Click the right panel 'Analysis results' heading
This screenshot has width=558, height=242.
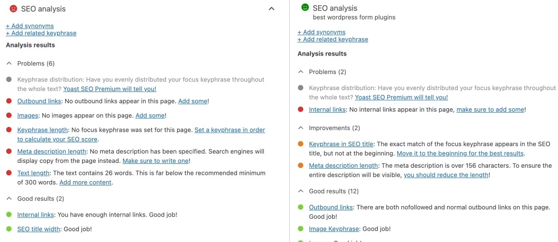322,54
